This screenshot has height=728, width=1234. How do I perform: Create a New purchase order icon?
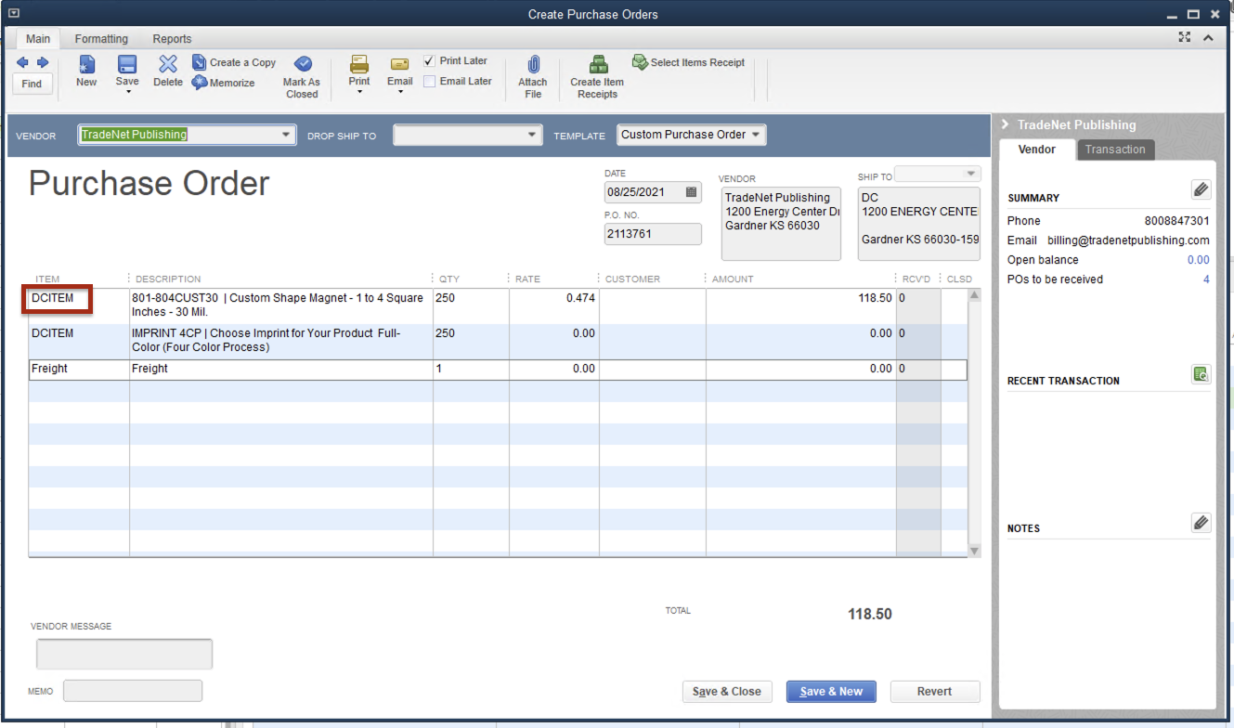pos(86,64)
